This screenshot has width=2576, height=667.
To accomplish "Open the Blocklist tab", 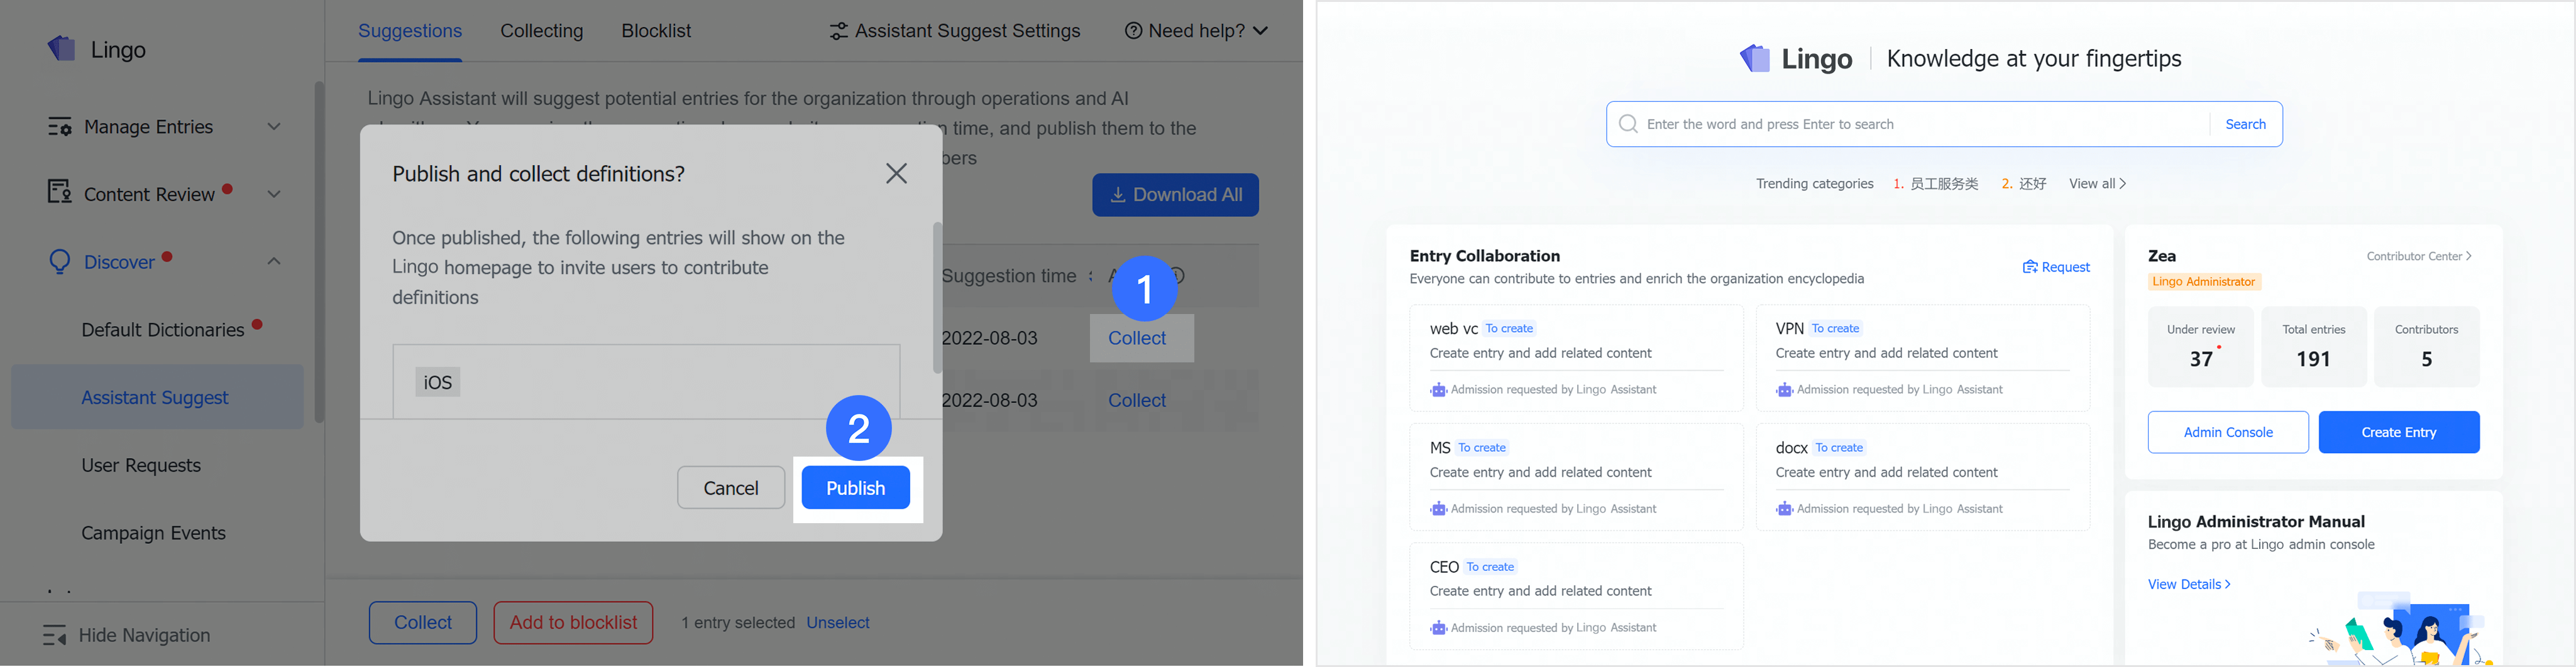I will pos(656,31).
